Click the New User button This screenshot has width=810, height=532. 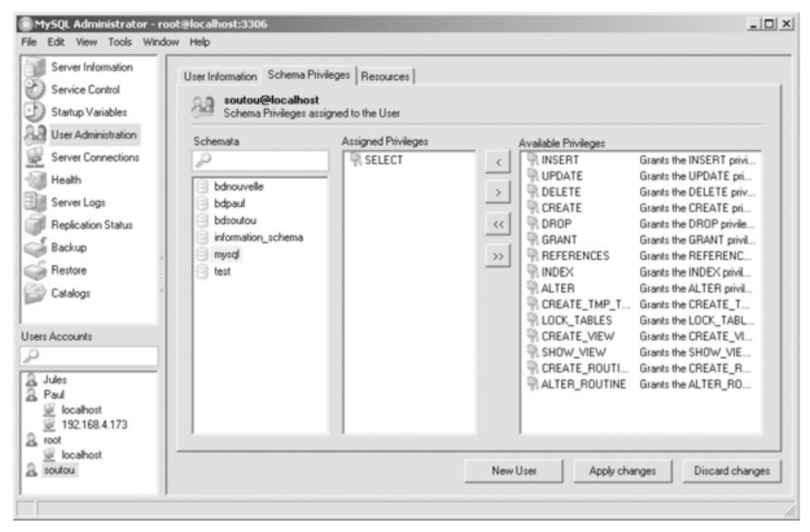tap(513, 471)
